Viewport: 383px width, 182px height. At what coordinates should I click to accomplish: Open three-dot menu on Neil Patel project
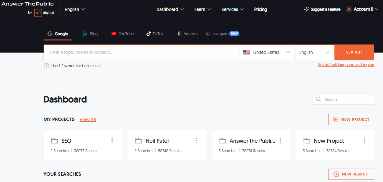tap(196, 141)
